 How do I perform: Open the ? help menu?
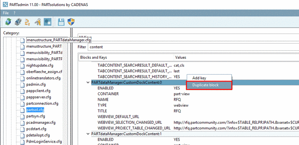pos(14,13)
